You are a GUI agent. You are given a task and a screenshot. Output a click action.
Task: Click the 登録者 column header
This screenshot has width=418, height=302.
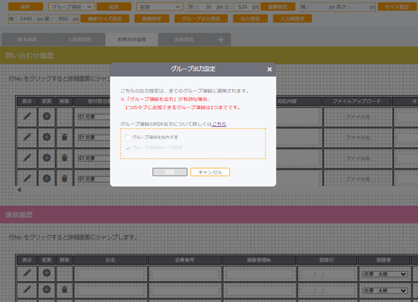384,260
